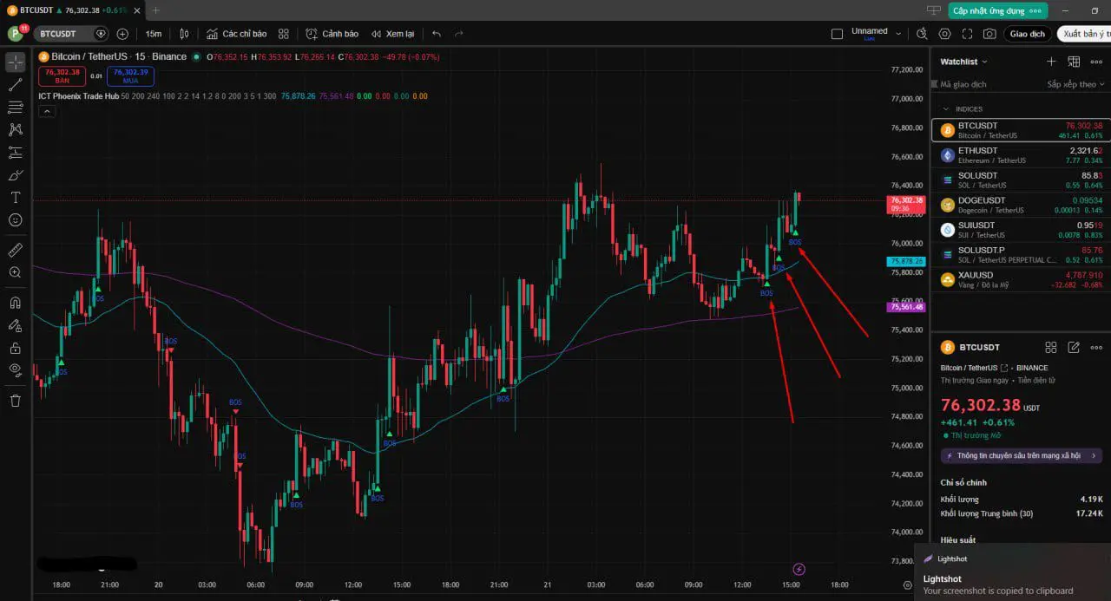
Task: Open the details panel three-dots menu
Action: (1096, 347)
